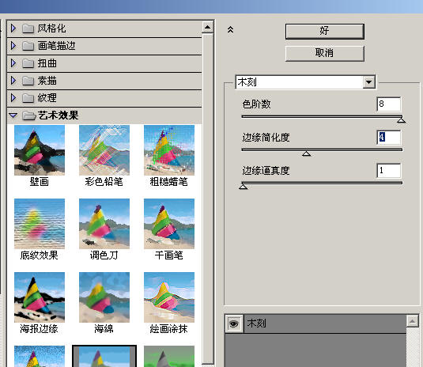Click the 边缘简化度 slider handle
The image size is (423, 367).
306,153
